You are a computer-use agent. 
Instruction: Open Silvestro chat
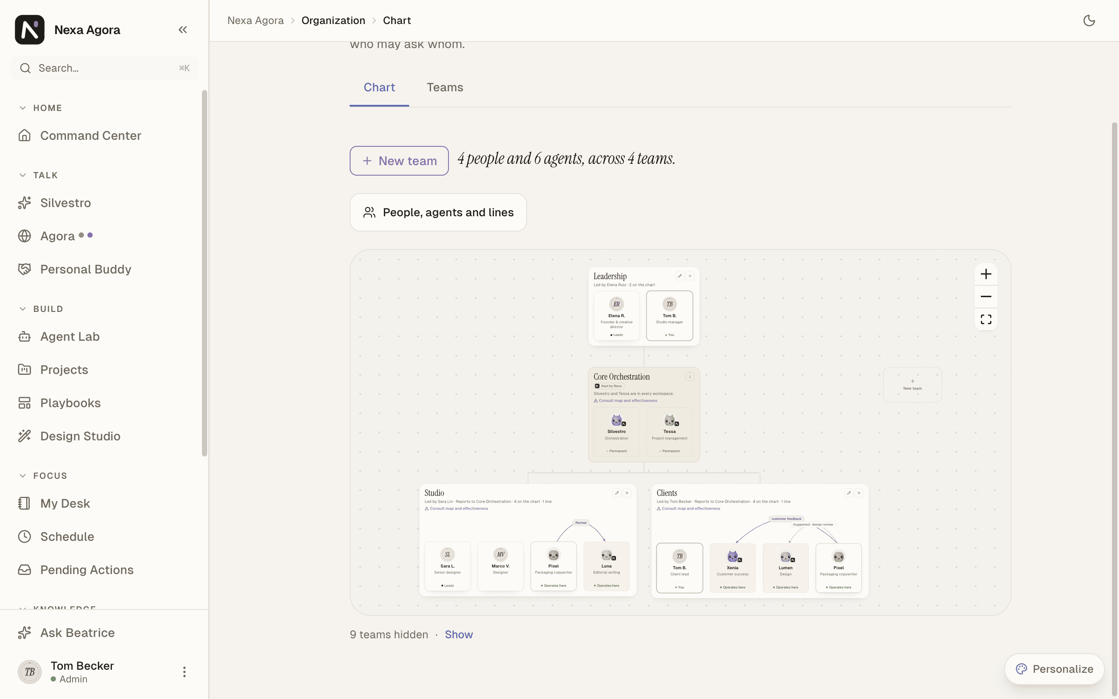point(104,203)
